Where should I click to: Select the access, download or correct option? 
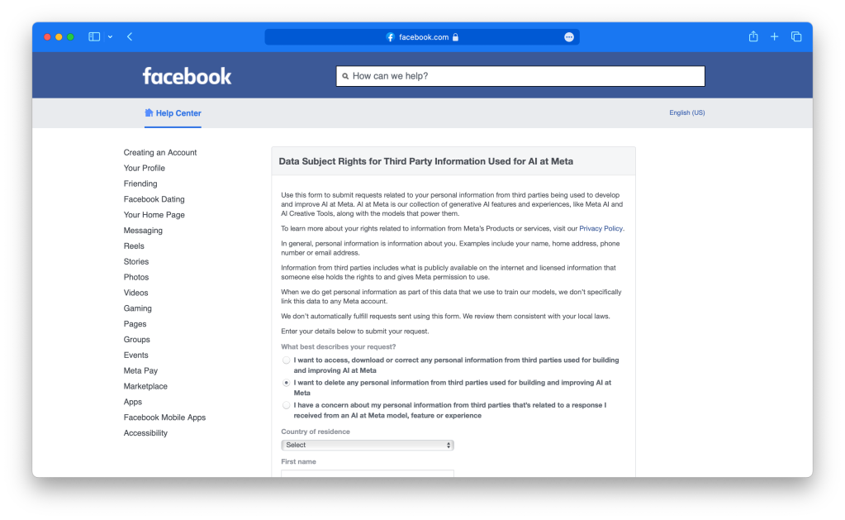[x=287, y=360]
